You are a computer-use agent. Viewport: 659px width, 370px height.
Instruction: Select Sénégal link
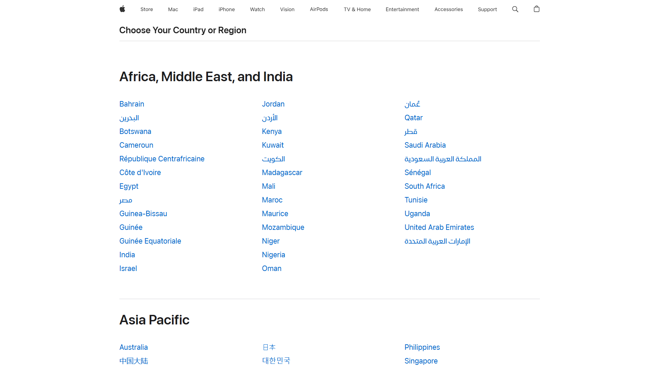pos(418,173)
